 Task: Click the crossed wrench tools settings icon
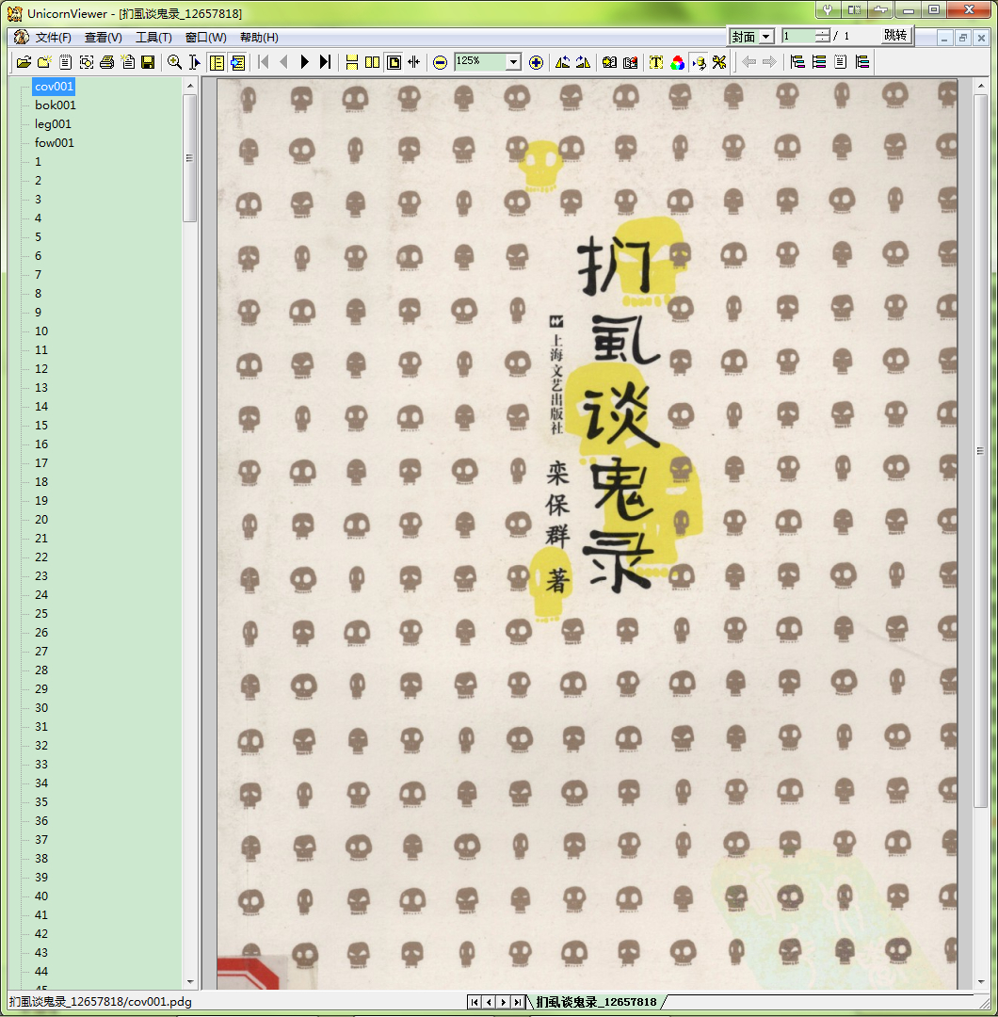[x=719, y=62]
